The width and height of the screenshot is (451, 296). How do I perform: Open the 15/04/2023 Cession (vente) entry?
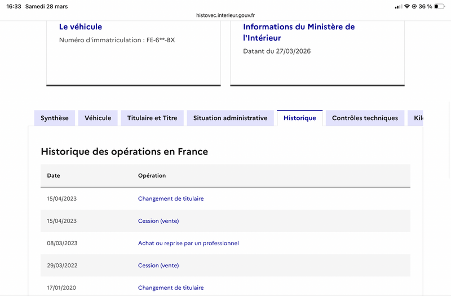[x=158, y=221]
